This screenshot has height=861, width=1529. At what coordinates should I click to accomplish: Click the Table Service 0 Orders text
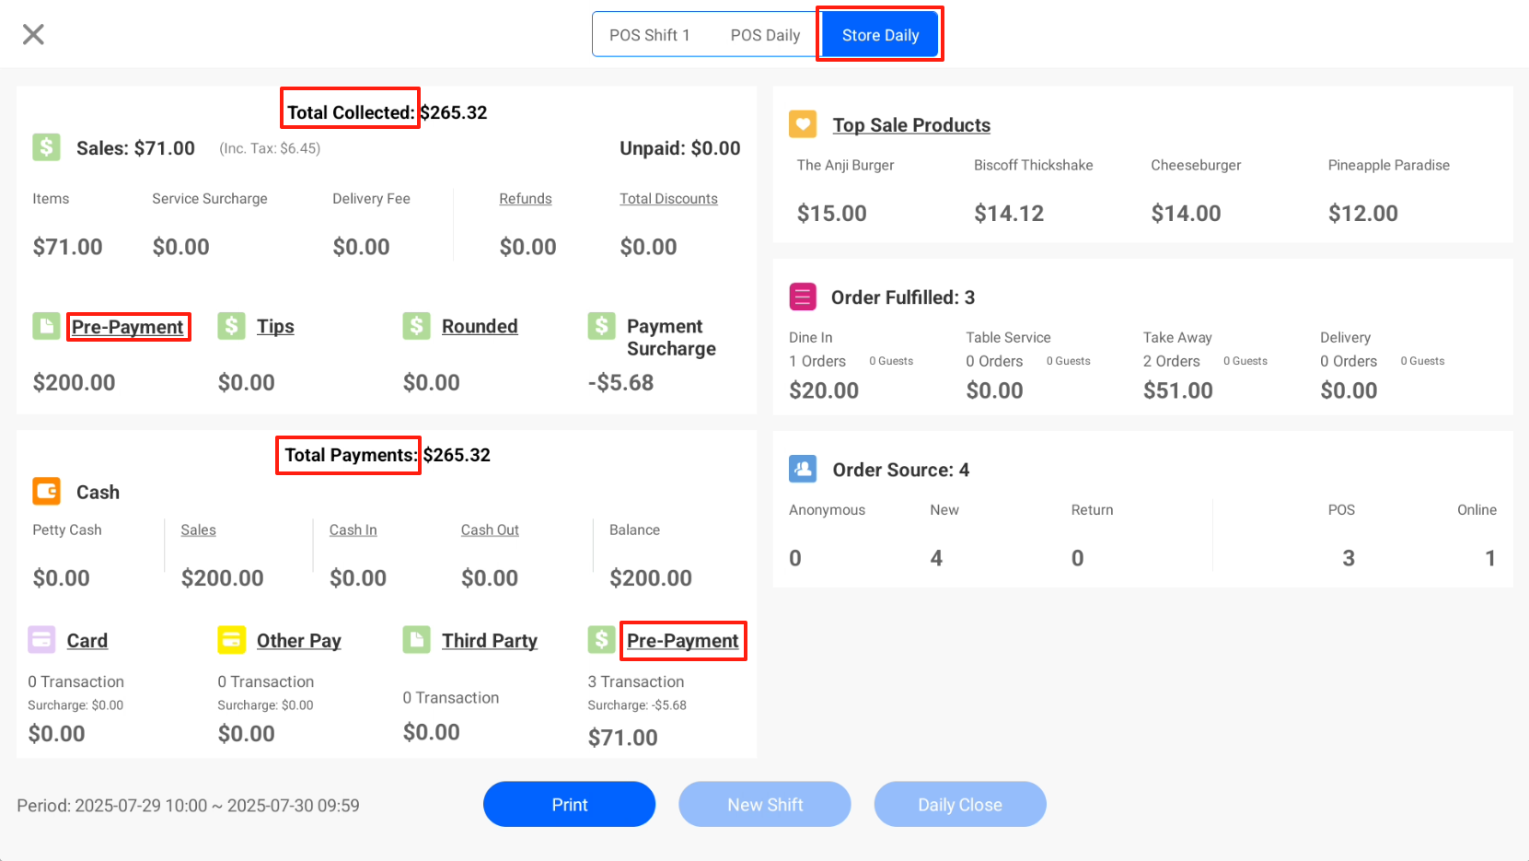pos(994,361)
